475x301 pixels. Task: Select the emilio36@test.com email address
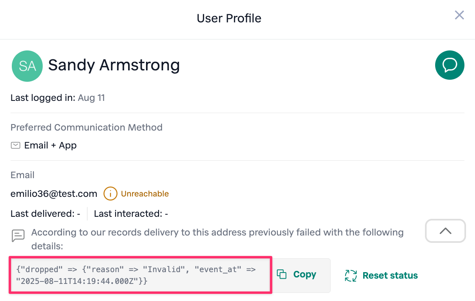(54, 194)
